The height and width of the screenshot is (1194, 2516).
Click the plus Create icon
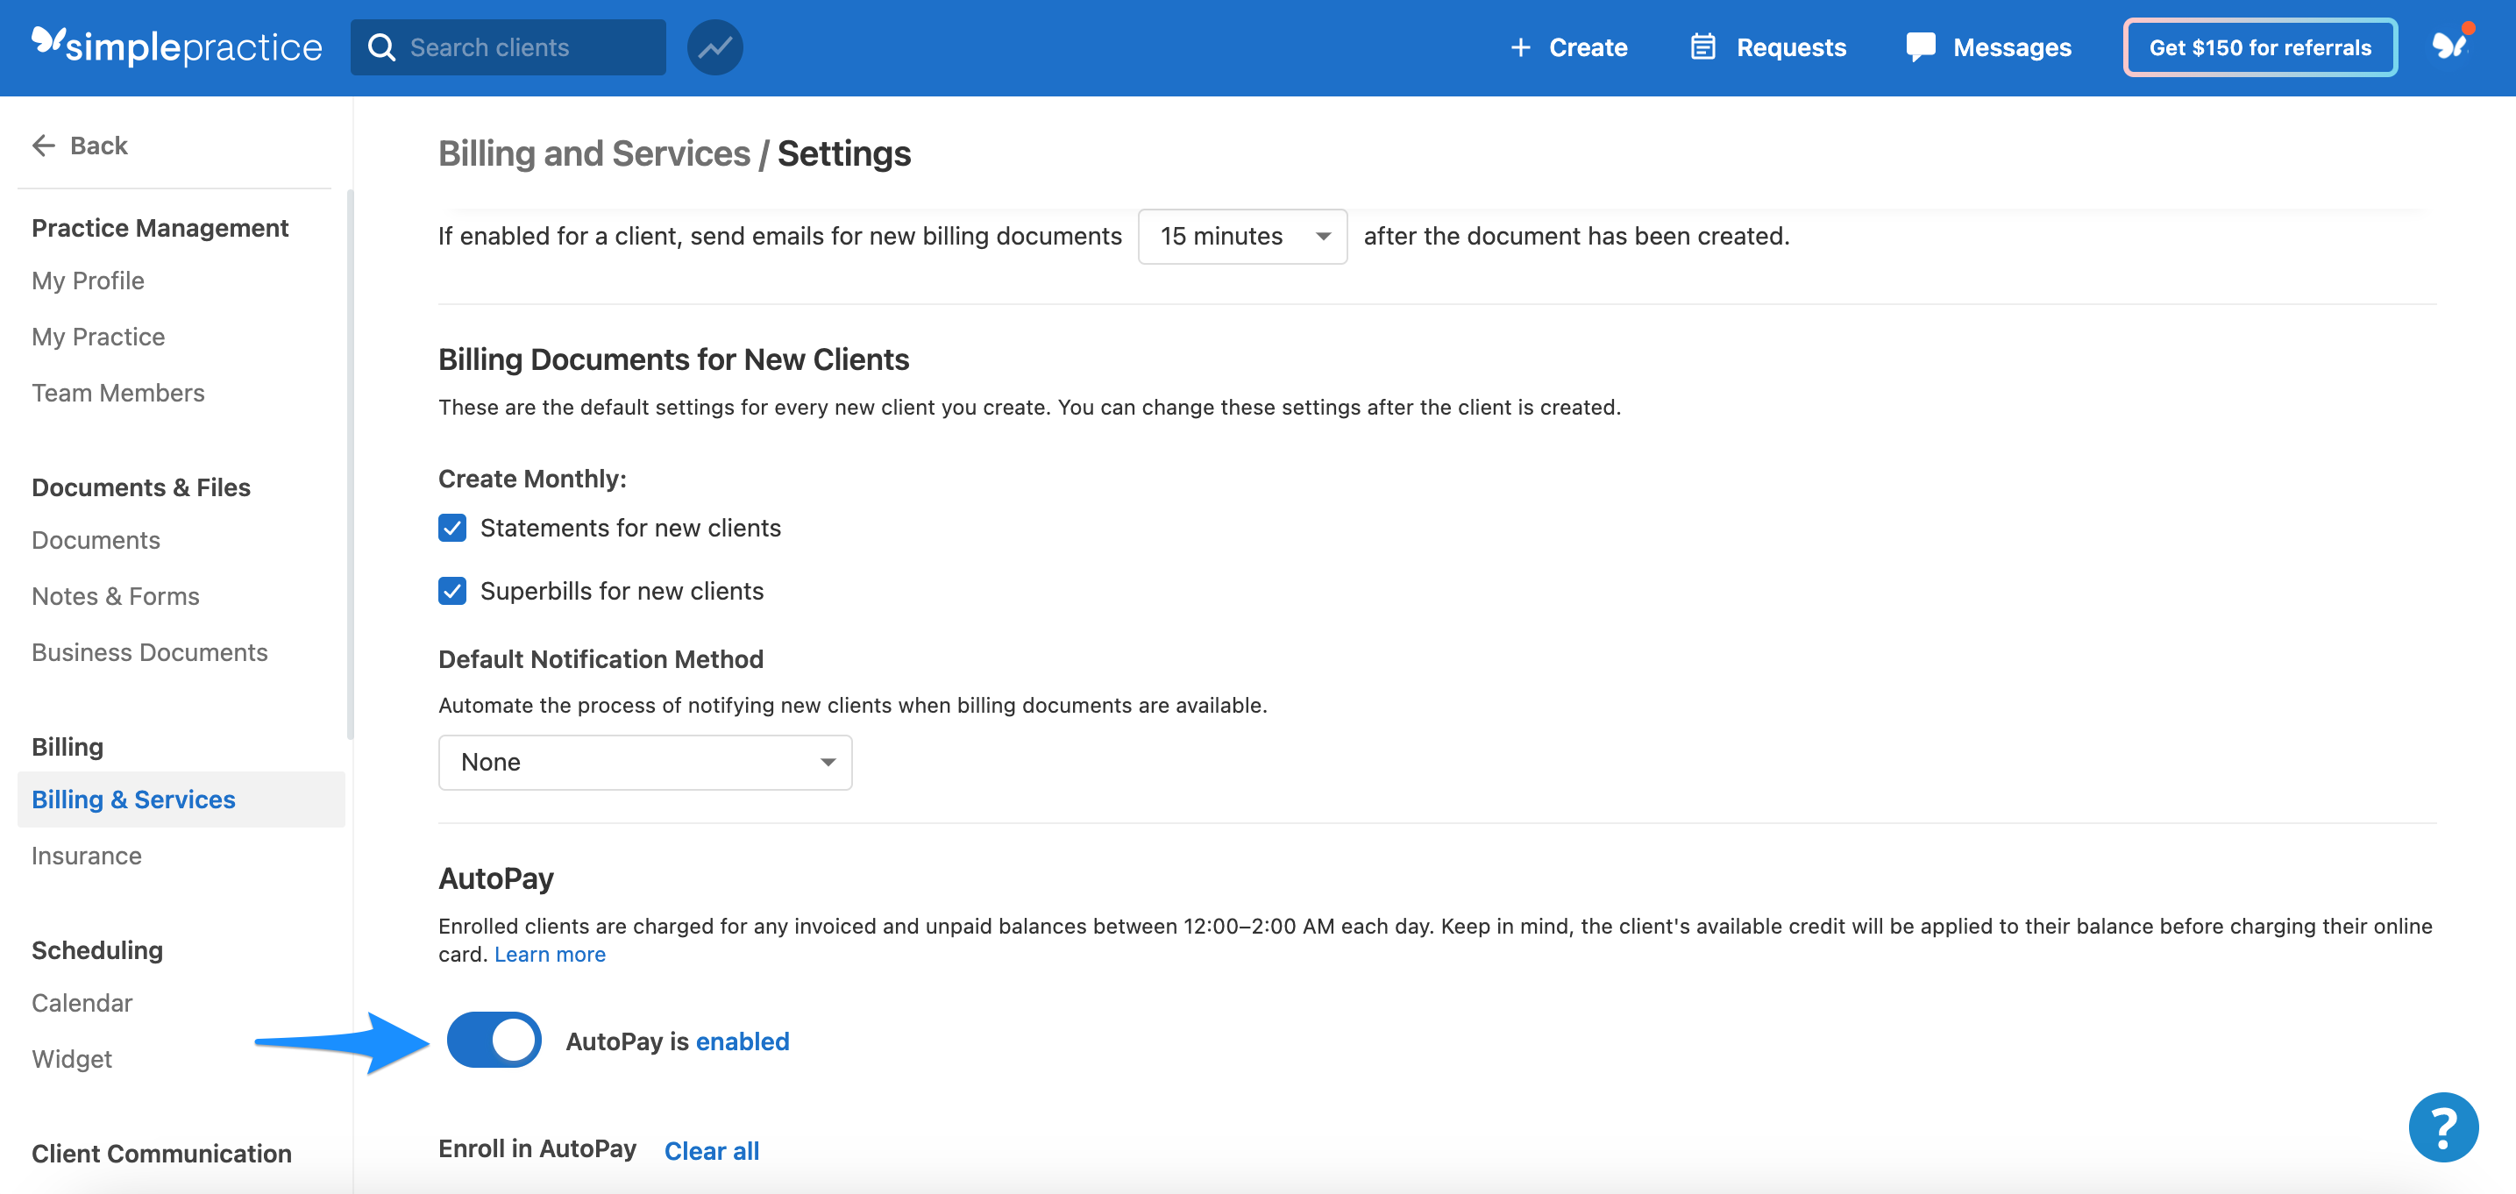(x=1520, y=46)
